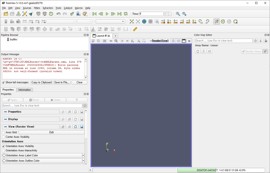Click the Time value input field
Screen dimensions: 270x173
[x=151, y=14]
